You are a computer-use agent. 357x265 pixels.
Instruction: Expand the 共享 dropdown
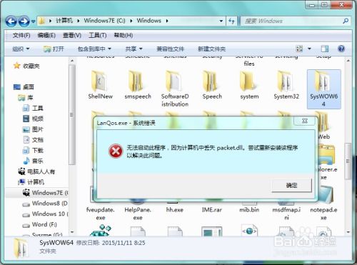pos(134,49)
